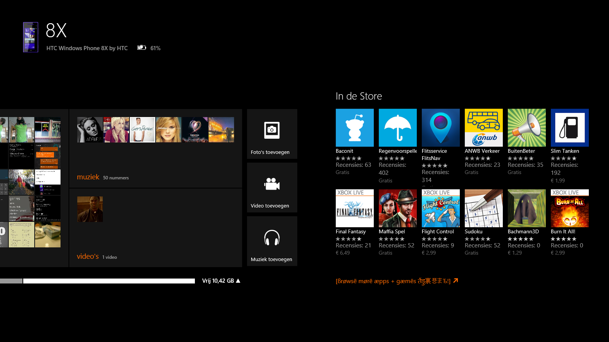Screen dimensions: 609x342
Task: Open the Regenvoorspeller umbrella app tile
Action: [398, 128]
